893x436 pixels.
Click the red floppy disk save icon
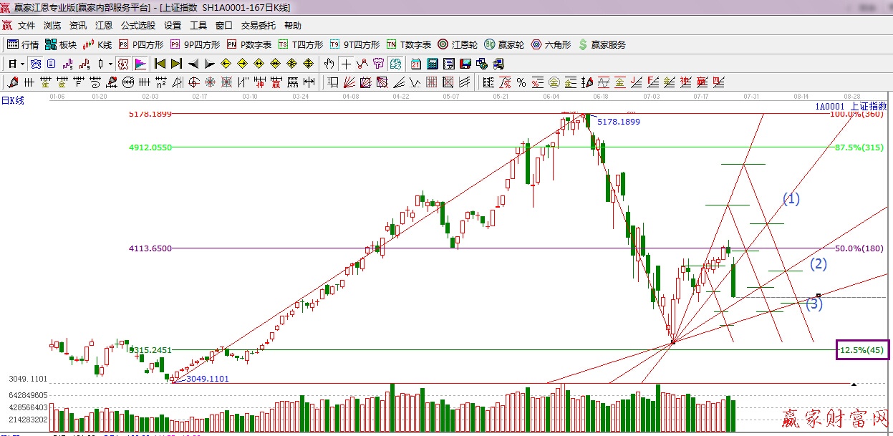(x=466, y=64)
